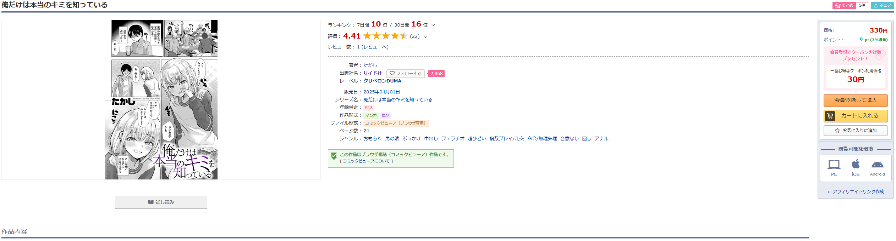The image size is (896, 241).
Task: Click the heart icon in フォローする
Action: [x=392, y=73]
